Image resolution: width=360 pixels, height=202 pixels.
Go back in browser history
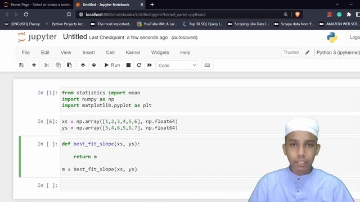[7, 15]
